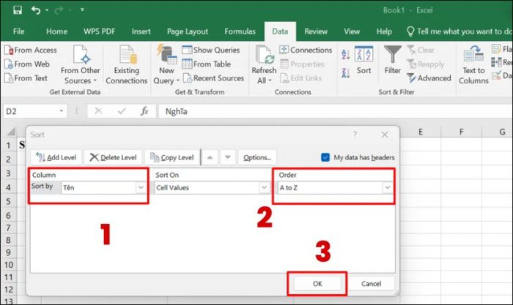Viewport: 513px width, 305px height.
Task: Select row 10 header
Action: point(9,265)
